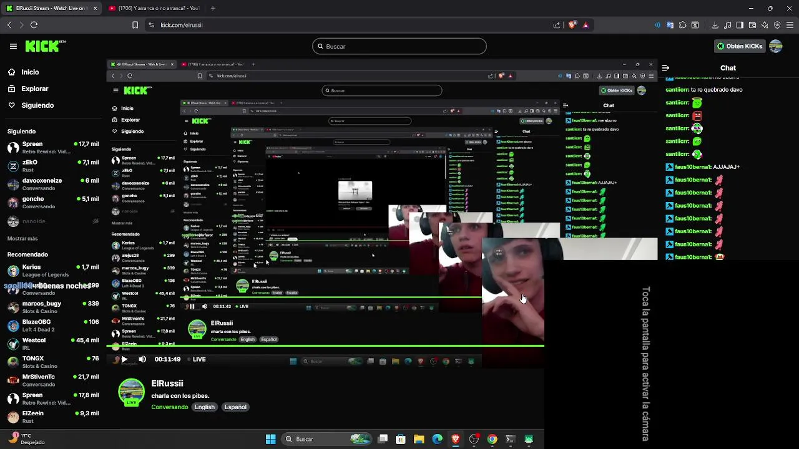
Task: Click the KICK beta logo
Action: tap(46, 46)
